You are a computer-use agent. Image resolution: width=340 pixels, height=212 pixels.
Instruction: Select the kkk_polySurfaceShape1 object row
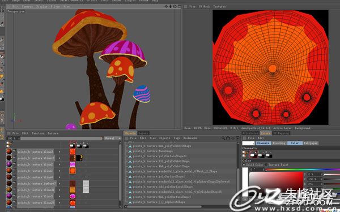pyautogui.click(x=161, y=197)
